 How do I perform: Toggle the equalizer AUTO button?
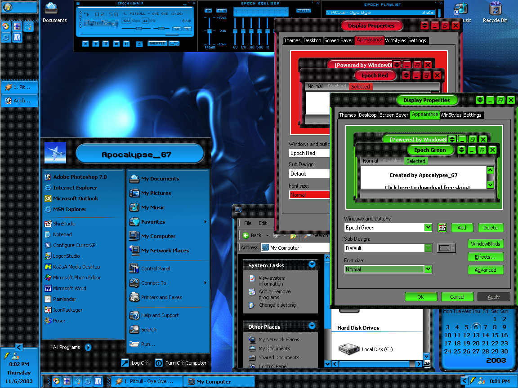(x=222, y=11)
